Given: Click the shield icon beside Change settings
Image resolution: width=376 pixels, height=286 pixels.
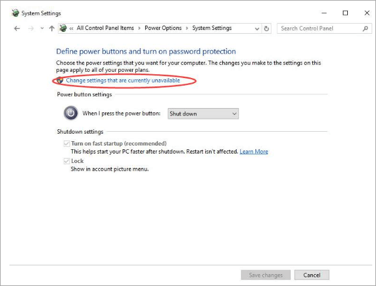Looking at the screenshot, I should click(60, 81).
